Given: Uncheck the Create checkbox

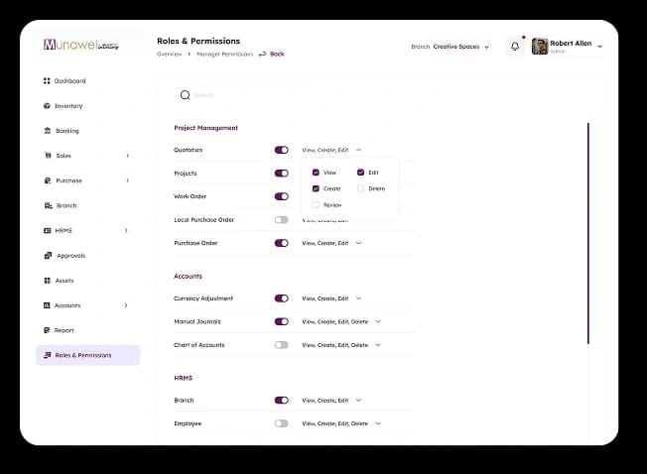Looking at the screenshot, I should (x=316, y=188).
